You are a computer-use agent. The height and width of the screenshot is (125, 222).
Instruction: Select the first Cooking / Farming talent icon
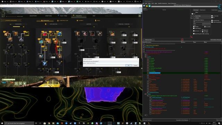click(112, 34)
